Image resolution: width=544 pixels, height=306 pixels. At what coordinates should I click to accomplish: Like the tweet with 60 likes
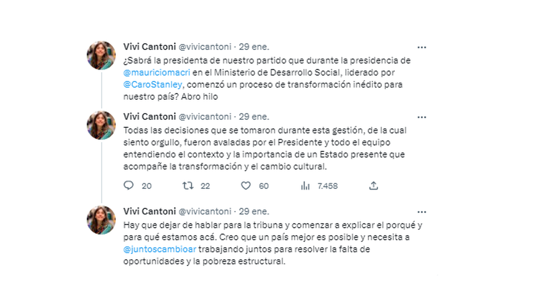[246, 186]
